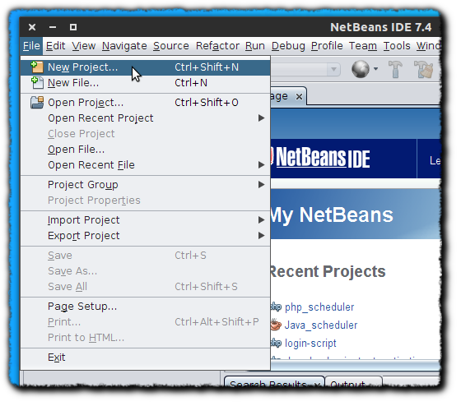Collapse the File menu via File item
Image resolution: width=461 pixels, height=406 pixels.
(x=31, y=46)
